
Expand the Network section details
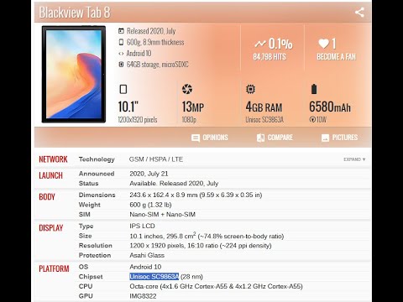coord(354,159)
